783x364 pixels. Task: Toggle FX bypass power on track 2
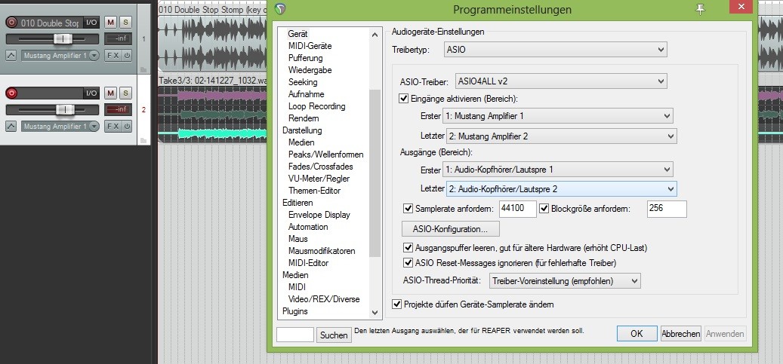(x=128, y=127)
